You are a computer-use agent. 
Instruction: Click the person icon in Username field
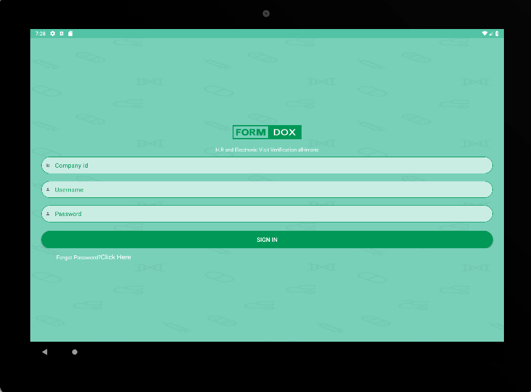[x=48, y=190]
